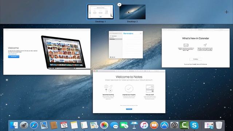Click the 'Welcome to Notes' heading
Screen dimensions: 233x131
click(129, 77)
